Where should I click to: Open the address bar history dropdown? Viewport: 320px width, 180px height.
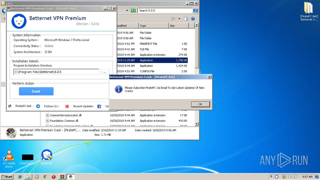(x=127, y=10)
